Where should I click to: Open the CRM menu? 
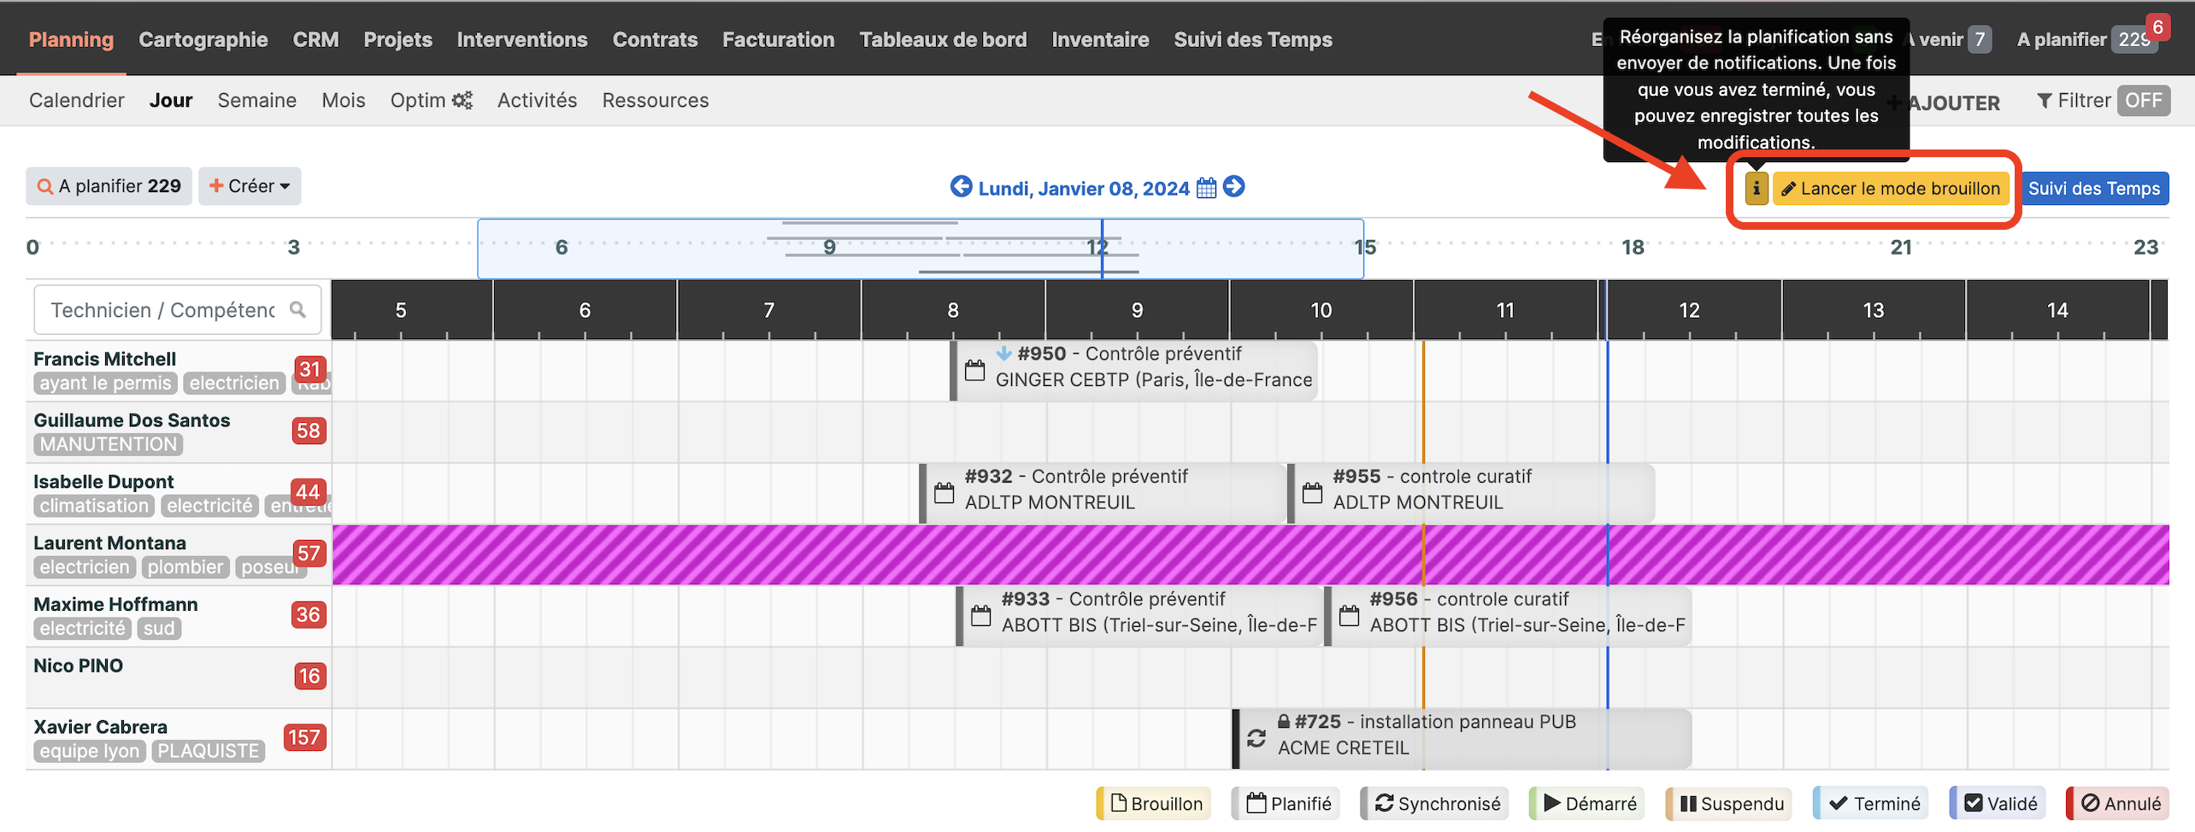(x=315, y=39)
